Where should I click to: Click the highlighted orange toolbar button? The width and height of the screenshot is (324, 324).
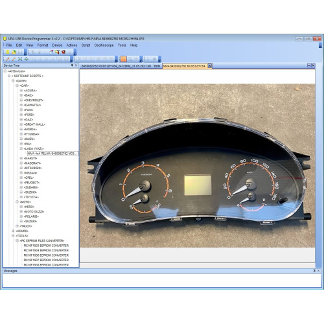click(x=124, y=59)
